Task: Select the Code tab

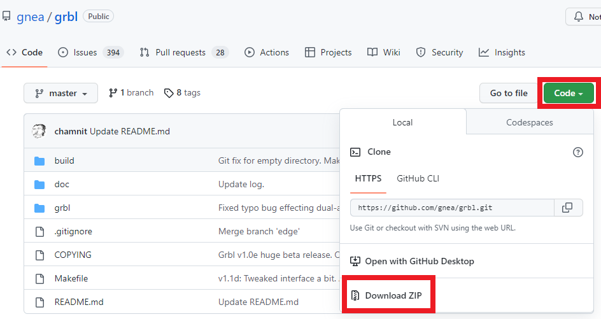Action: click(25, 52)
